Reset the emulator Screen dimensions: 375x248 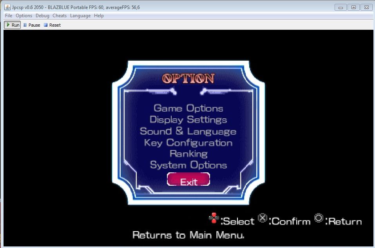pyautogui.click(x=53, y=25)
